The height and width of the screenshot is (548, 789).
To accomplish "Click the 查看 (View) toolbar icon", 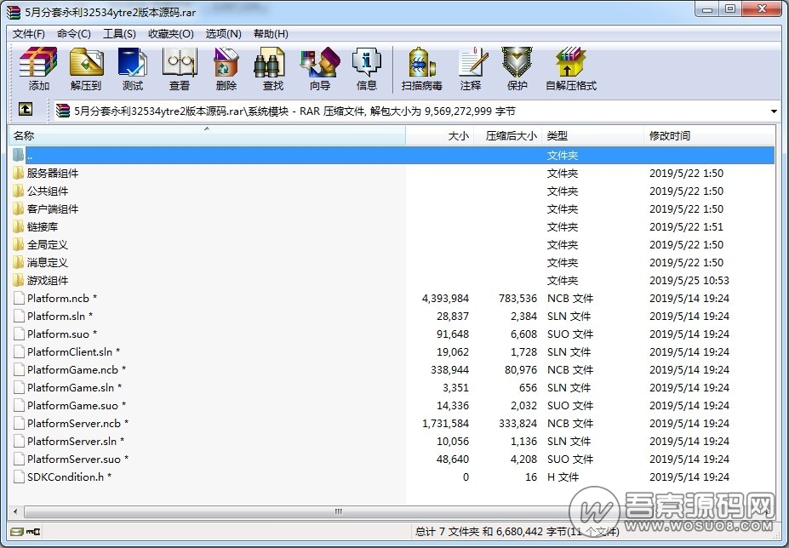I will coord(179,62).
